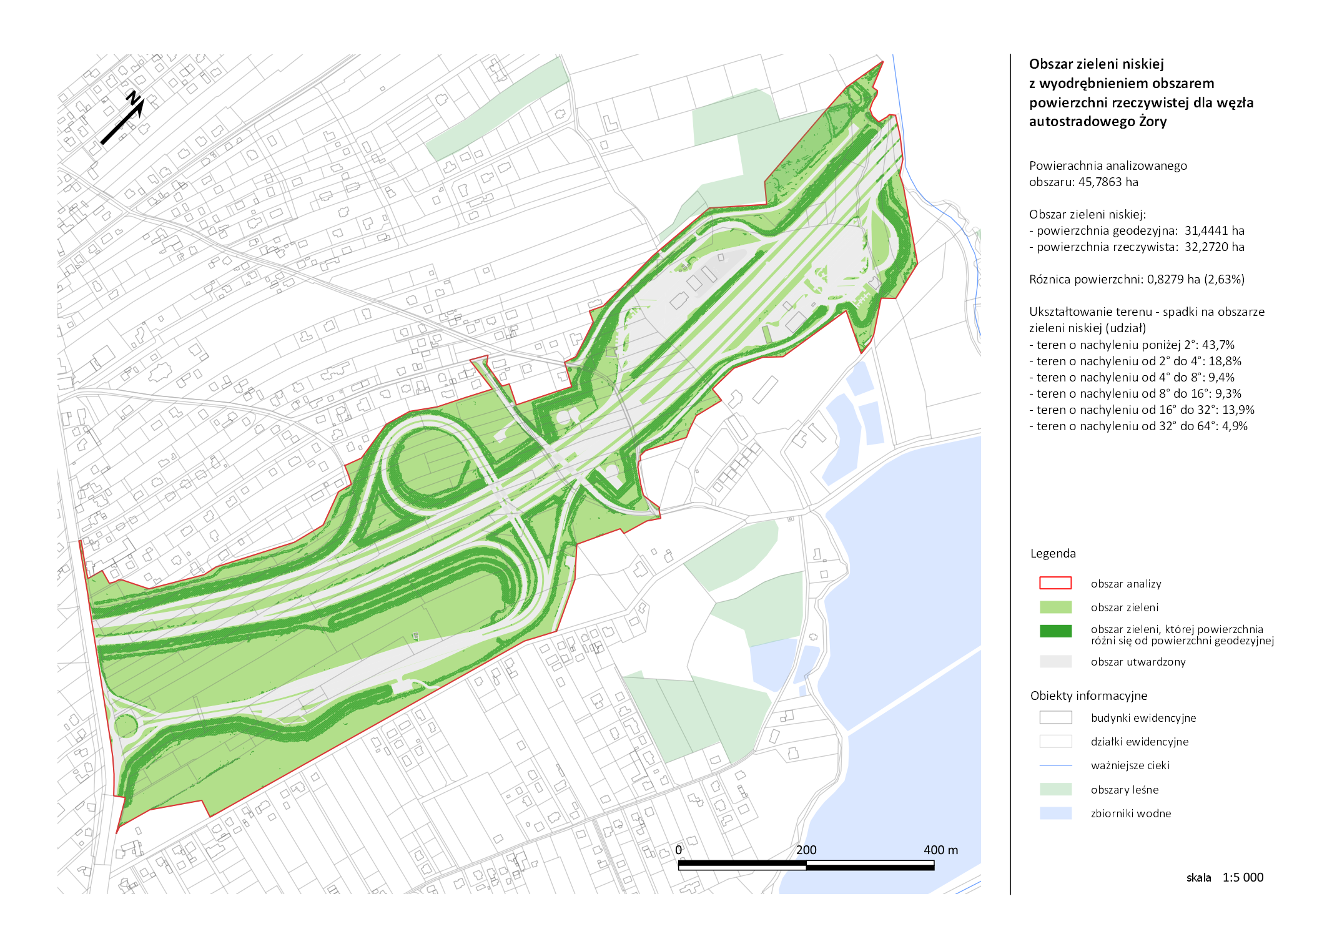Click the '400 m' scale label
1342x949 pixels.
(940, 850)
